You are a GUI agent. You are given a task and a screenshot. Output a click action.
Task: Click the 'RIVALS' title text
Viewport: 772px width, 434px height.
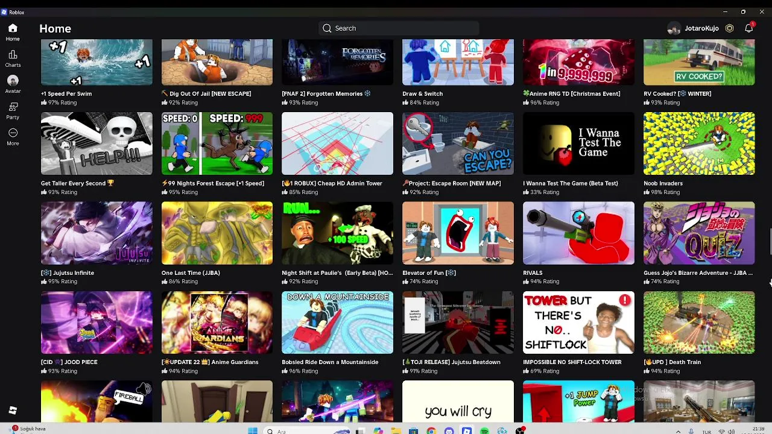pos(533,273)
